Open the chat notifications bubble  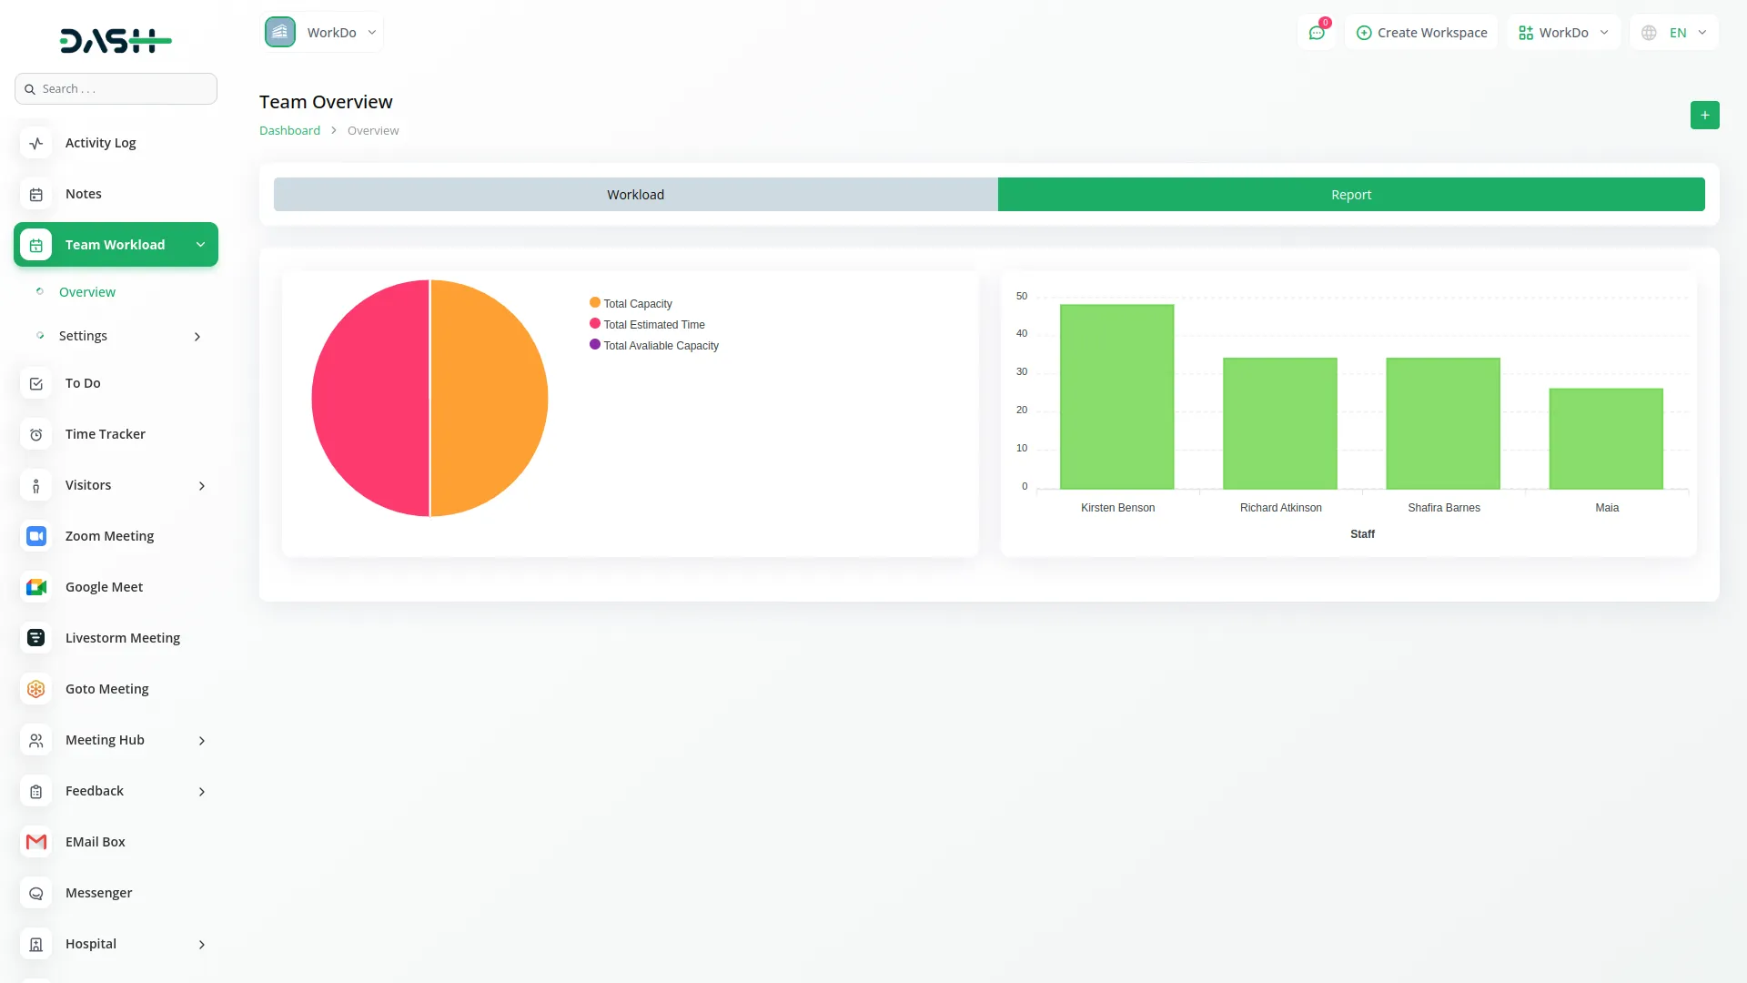(x=1317, y=32)
